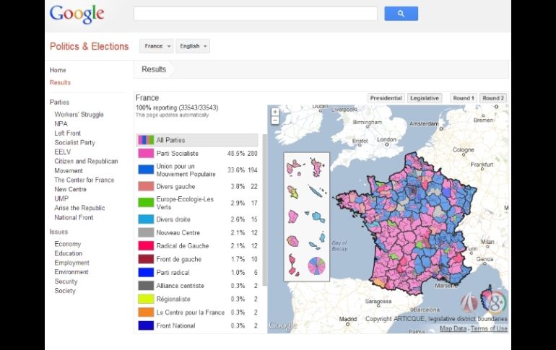Image resolution: width=556 pixels, height=350 pixels.
Task: Click inside the Google search field
Action: [x=255, y=14]
